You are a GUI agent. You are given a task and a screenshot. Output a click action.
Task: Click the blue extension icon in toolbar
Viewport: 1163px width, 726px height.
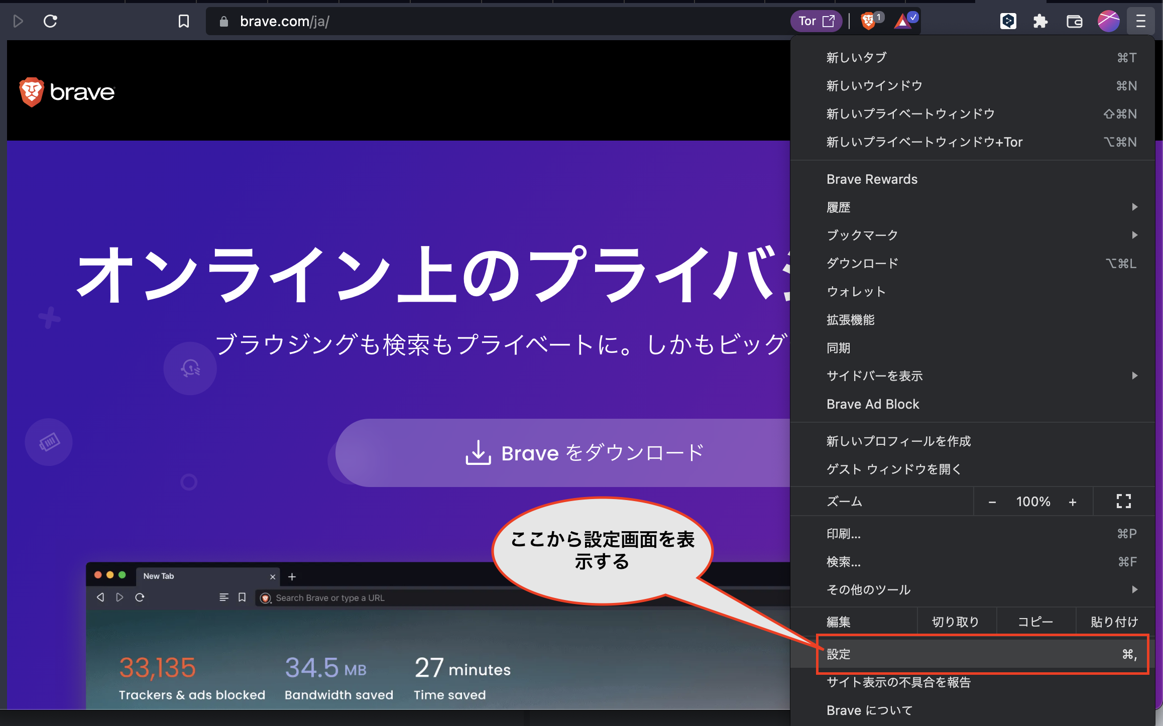pos(1008,21)
